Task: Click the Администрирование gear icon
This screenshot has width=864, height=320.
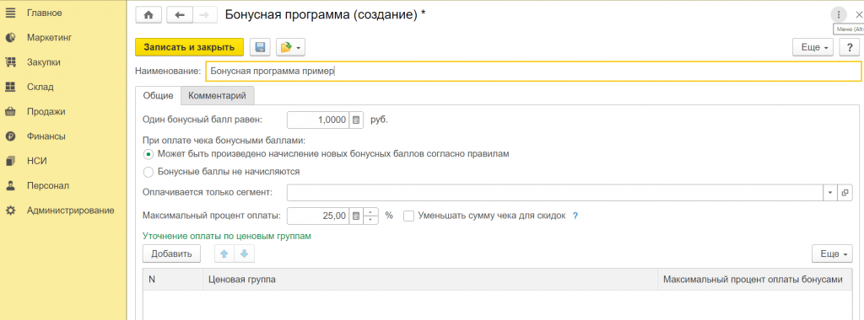Action: click(x=10, y=211)
